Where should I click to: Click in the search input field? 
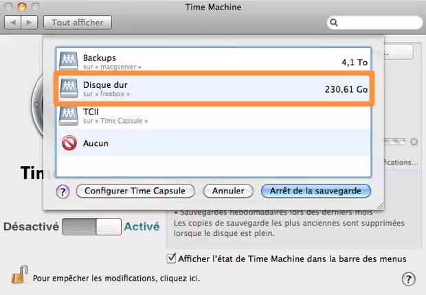tap(374, 23)
